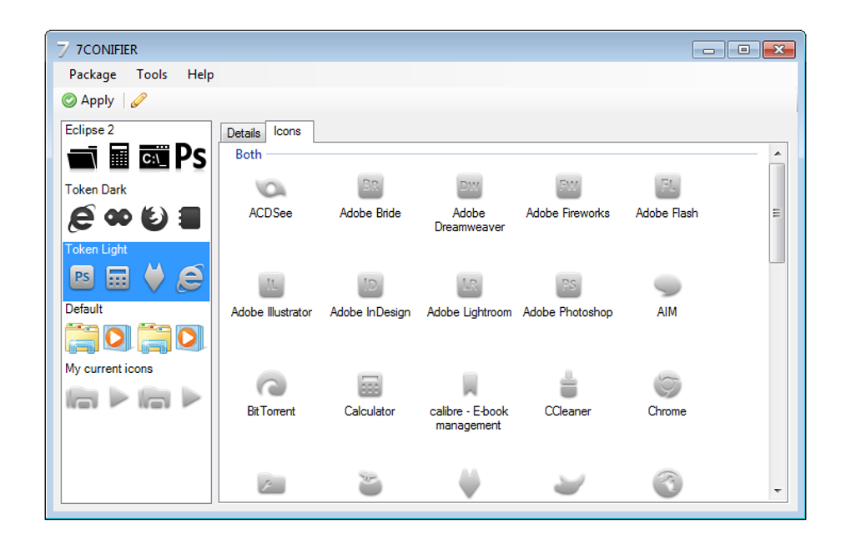Click the Internet Explorer icon in Token Light
Screen dimensions: 851x554
tap(190, 278)
